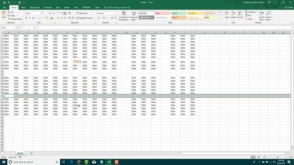The height and width of the screenshot is (165, 294).
Task: Expand the cell styles gallery
Action: [220, 19]
